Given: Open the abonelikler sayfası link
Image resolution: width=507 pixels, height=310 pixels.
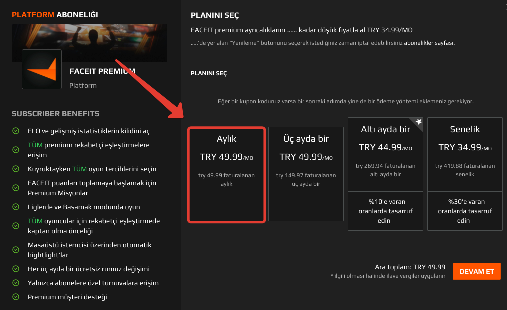Looking at the screenshot, I should coord(429,43).
